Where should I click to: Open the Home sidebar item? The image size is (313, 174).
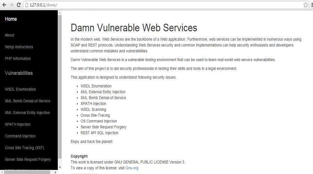click(11, 19)
